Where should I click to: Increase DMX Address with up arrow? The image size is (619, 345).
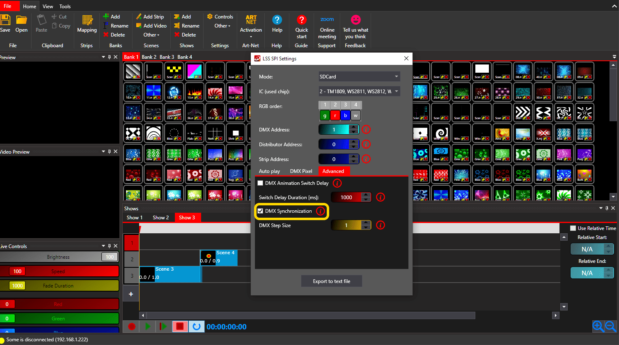tap(353, 127)
